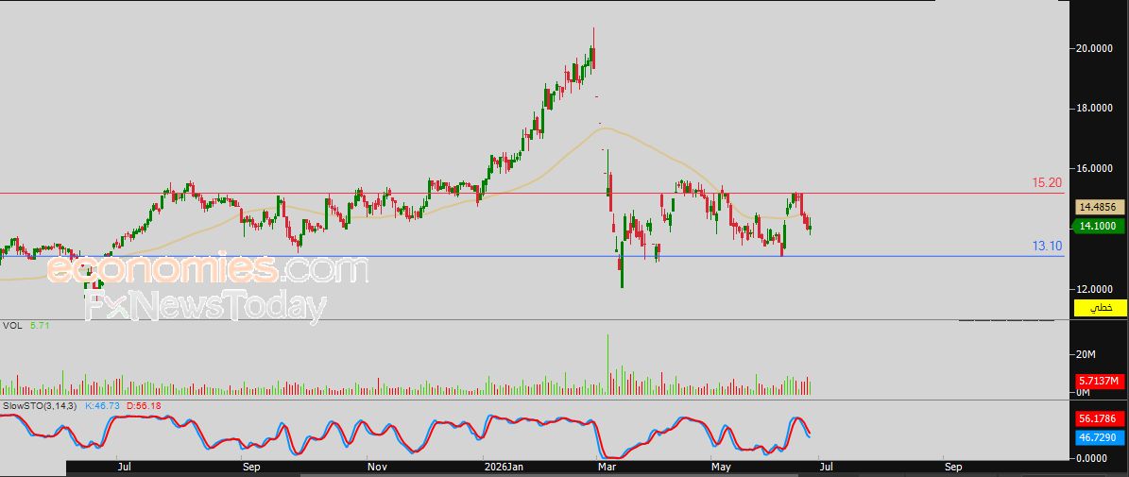Viewport: 1129px width, 477px height.
Task: Select the 13.10 blue support level label
Action: click(1047, 246)
